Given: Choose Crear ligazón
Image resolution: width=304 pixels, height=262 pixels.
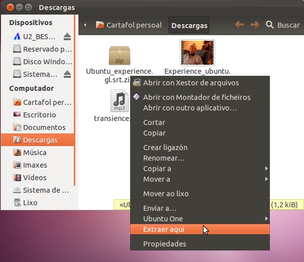Looking at the screenshot, I should tap(200, 148).
